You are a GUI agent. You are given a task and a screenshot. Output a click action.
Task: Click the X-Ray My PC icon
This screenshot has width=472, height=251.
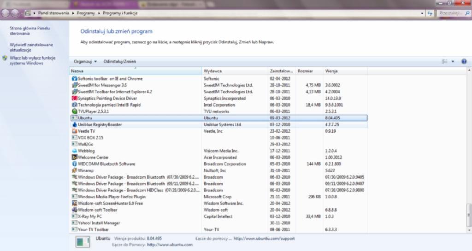click(x=74, y=216)
